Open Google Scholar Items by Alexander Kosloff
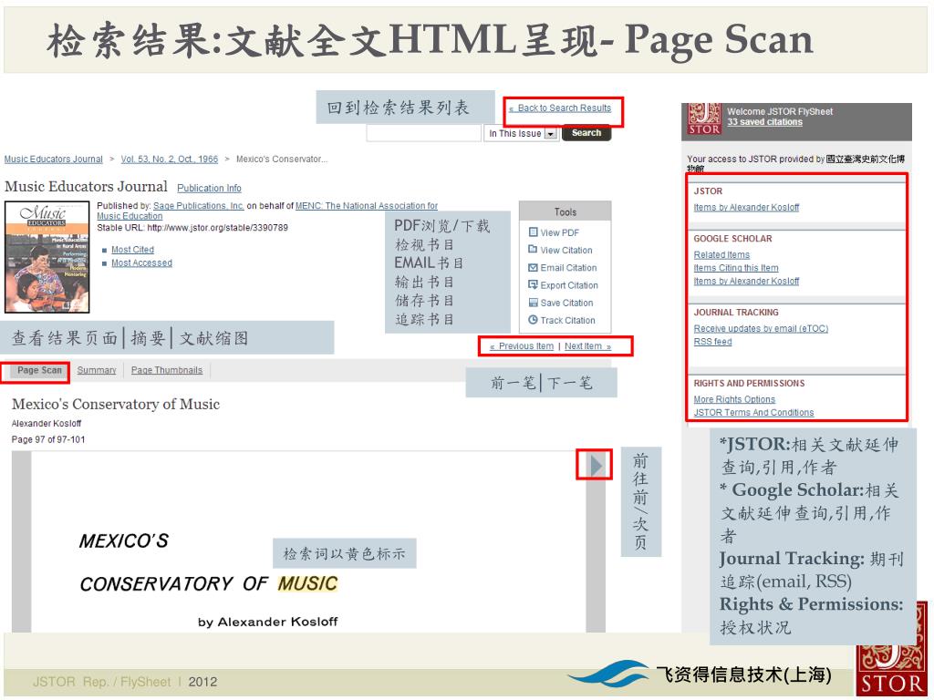This screenshot has height=700, width=934. (746, 281)
